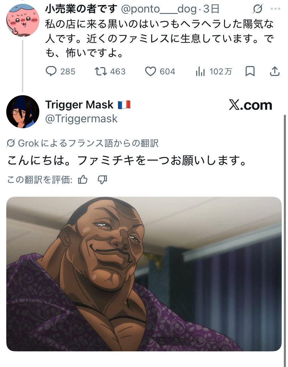
Task: View analytics showing 102万 views
Action: [200, 71]
